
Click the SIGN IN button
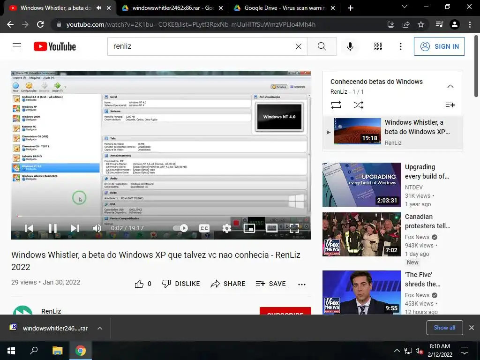pos(439,46)
